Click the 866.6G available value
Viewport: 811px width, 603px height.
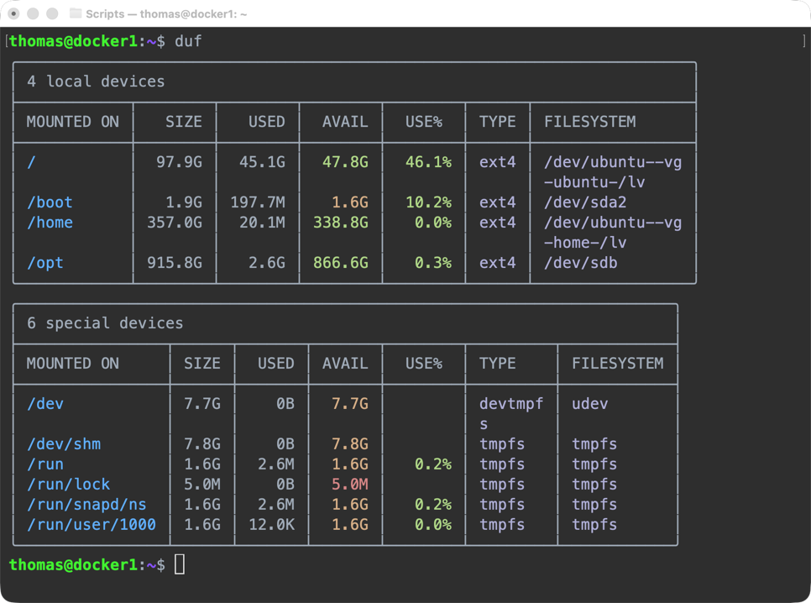point(341,263)
